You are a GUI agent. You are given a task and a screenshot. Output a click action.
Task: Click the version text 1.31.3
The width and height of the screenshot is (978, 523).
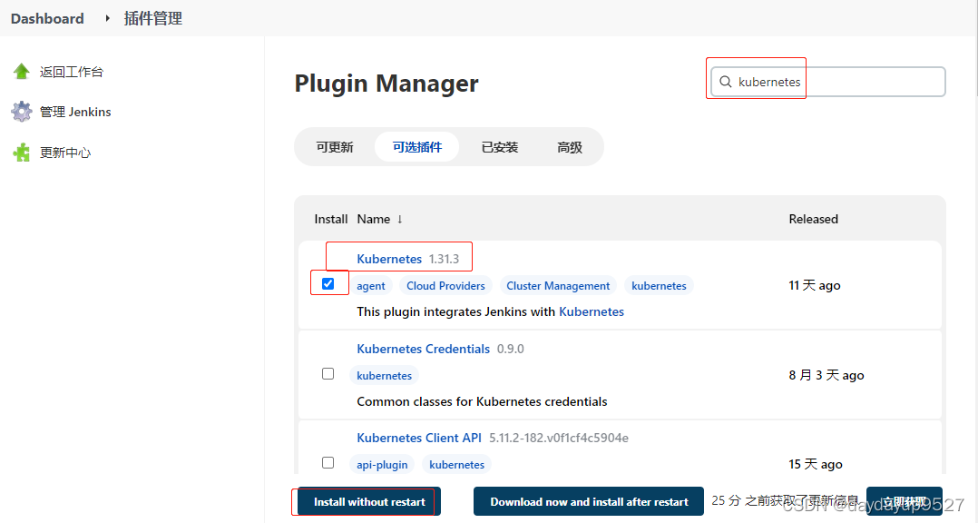(x=445, y=259)
